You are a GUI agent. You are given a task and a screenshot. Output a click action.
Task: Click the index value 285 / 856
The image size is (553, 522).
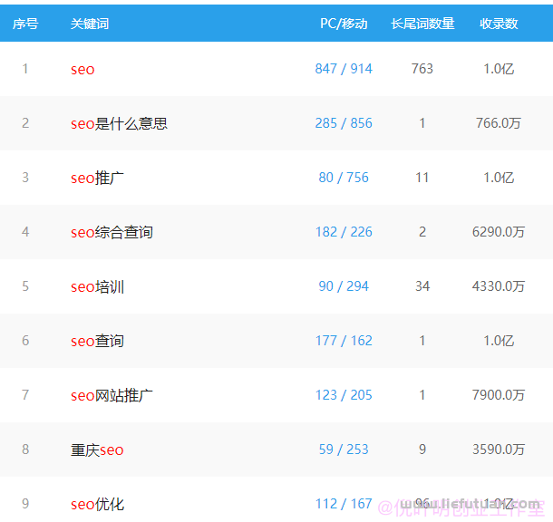pyautogui.click(x=344, y=123)
